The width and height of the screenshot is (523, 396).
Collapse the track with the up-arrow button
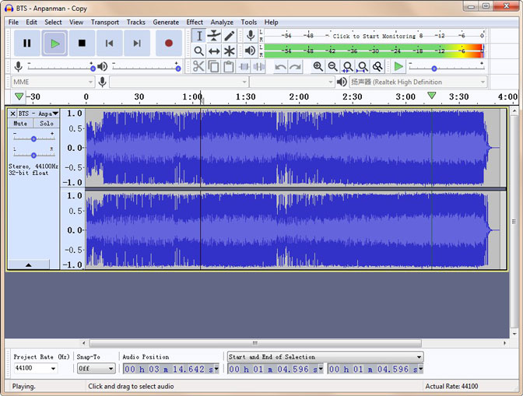coord(28,265)
